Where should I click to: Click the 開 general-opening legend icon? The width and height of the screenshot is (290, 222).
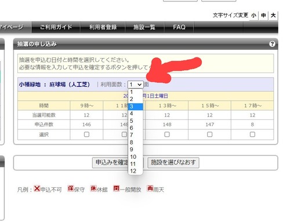(x=116, y=188)
